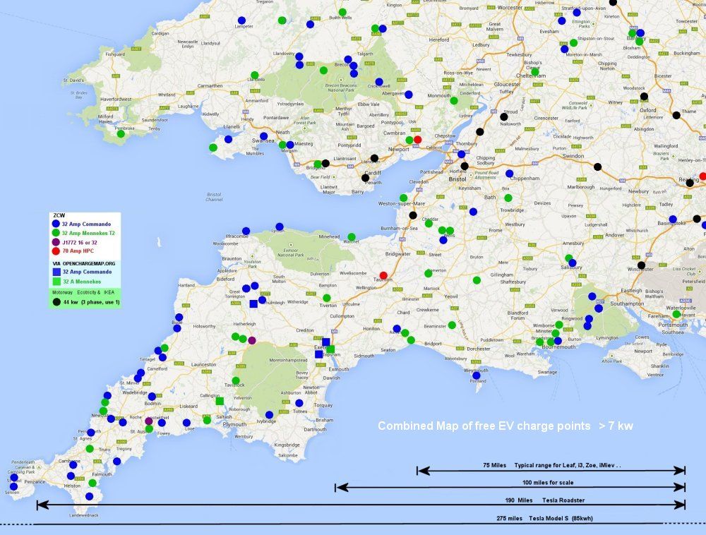Click the blue marker at Swansea

(x=264, y=136)
